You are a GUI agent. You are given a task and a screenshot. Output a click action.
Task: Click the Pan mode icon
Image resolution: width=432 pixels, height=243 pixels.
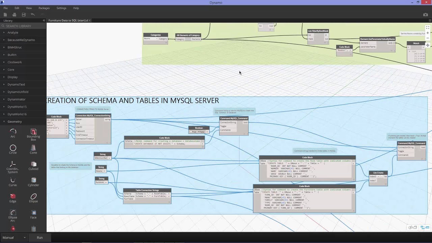(428, 45)
